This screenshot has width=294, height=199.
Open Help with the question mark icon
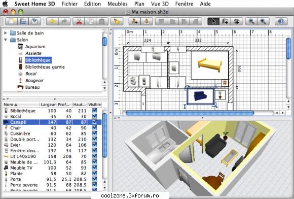281,22
